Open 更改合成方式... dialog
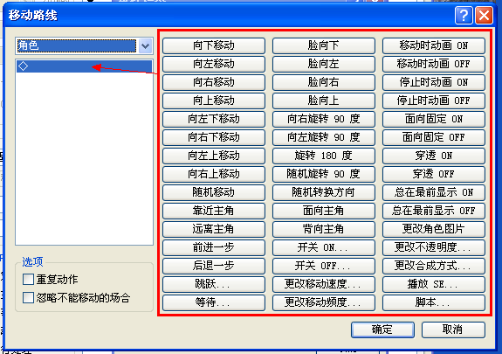Image resolution: width=502 pixels, height=354 pixels. point(434,266)
